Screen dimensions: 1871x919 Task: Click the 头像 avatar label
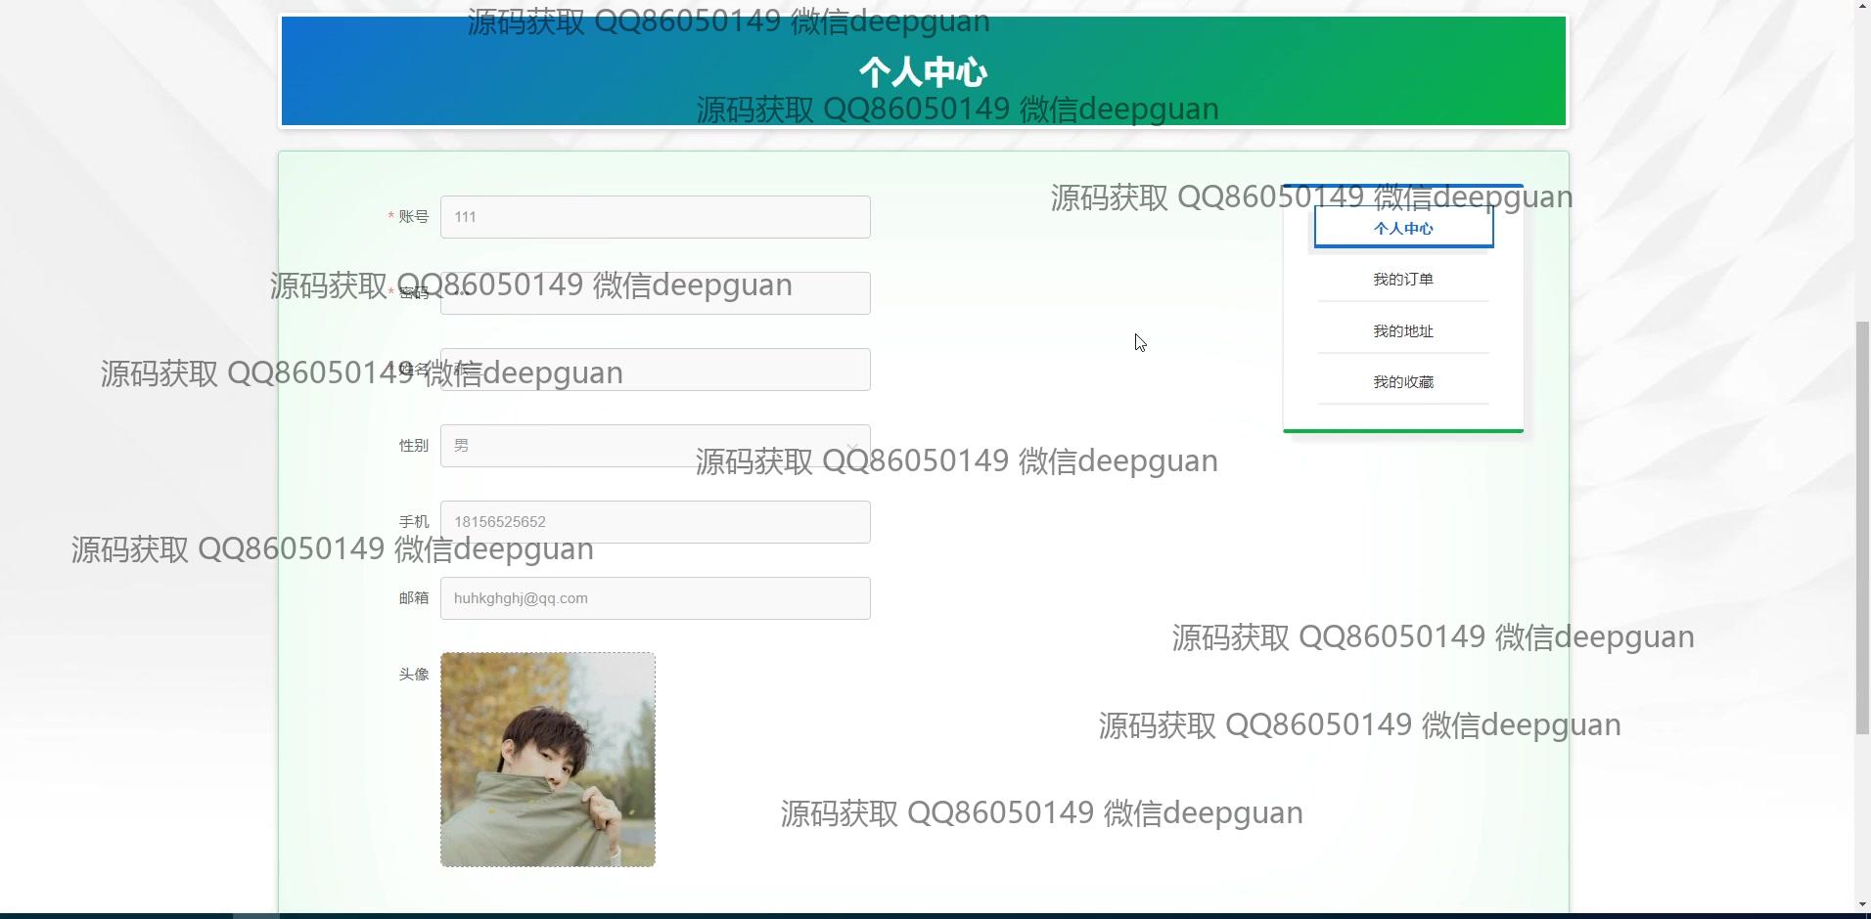pos(413,675)
